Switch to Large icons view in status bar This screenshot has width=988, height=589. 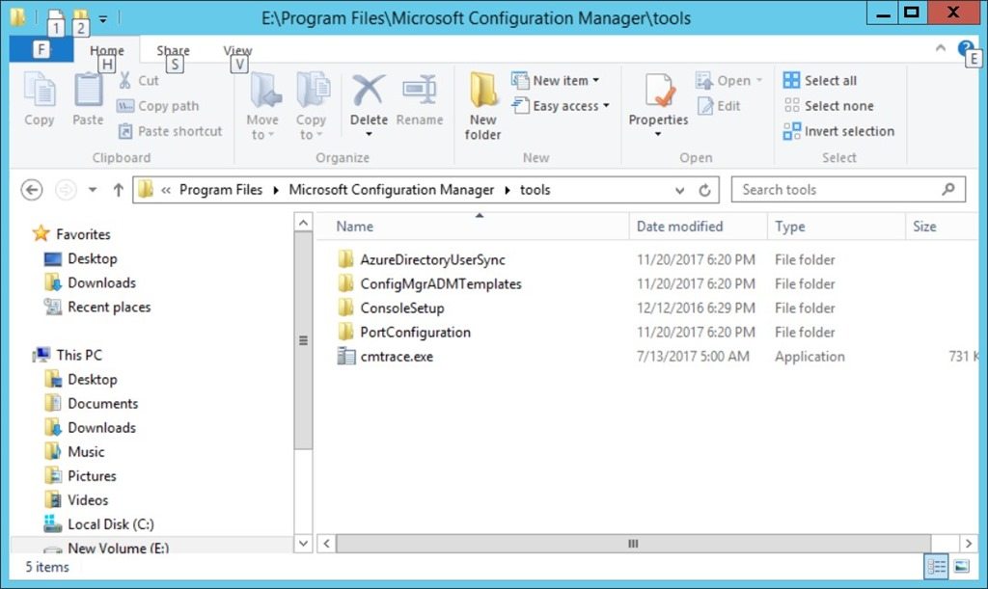(962, 567)
